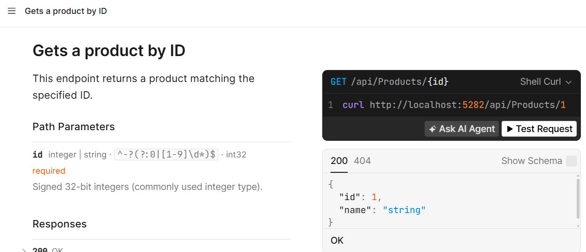Click the sparkle icon on Ask AI Agent

(433, 129)
